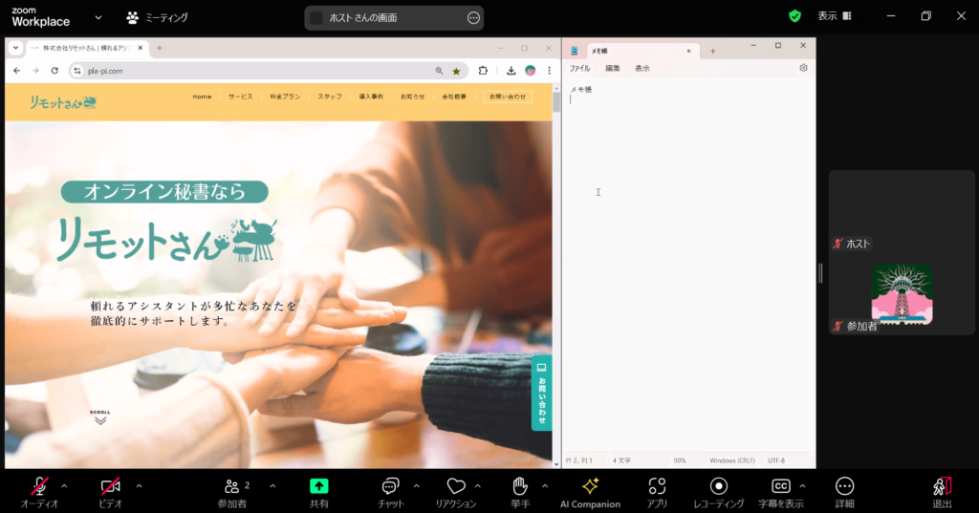Expand the video options arrow
This screenshot has width=979, height=513.
[x=139, y=485]
